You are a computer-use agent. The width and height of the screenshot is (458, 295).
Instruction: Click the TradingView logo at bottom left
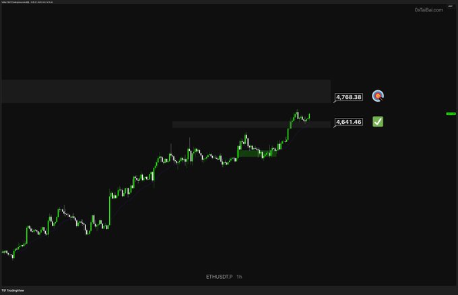[13, 290]
